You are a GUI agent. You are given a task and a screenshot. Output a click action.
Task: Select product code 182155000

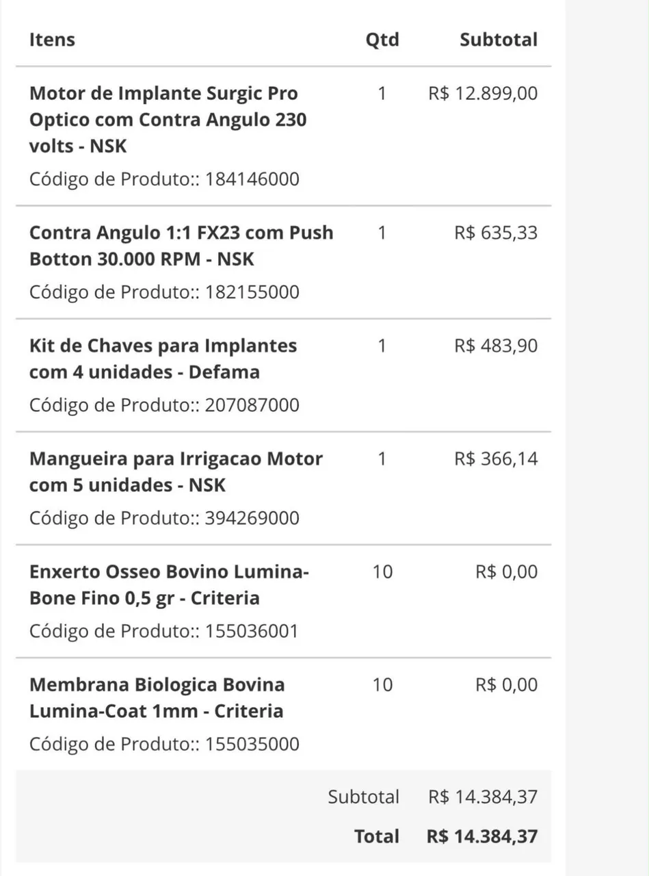[x=252, y=292]
